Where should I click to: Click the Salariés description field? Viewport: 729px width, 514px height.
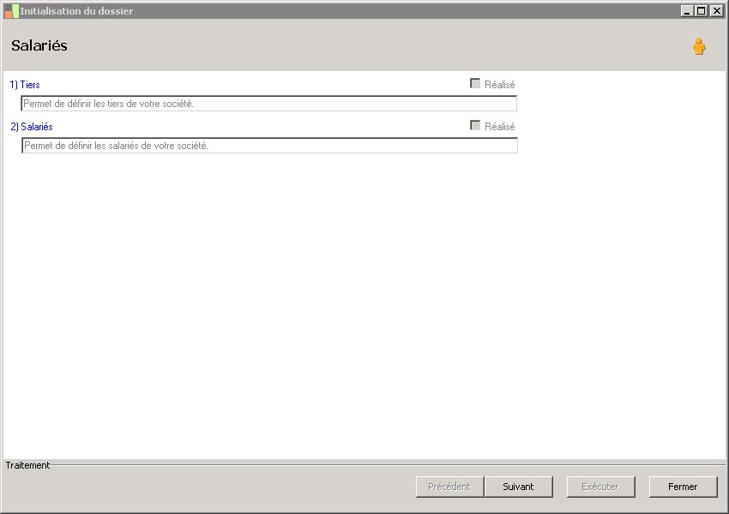point(269,146)
